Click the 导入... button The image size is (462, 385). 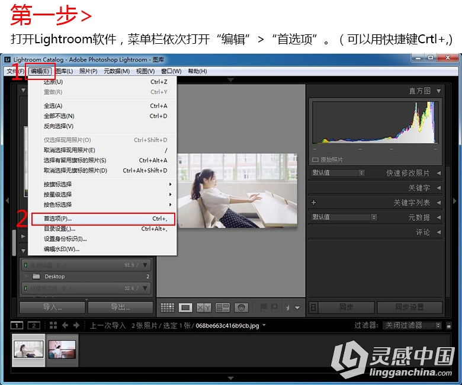coord(53,307)
